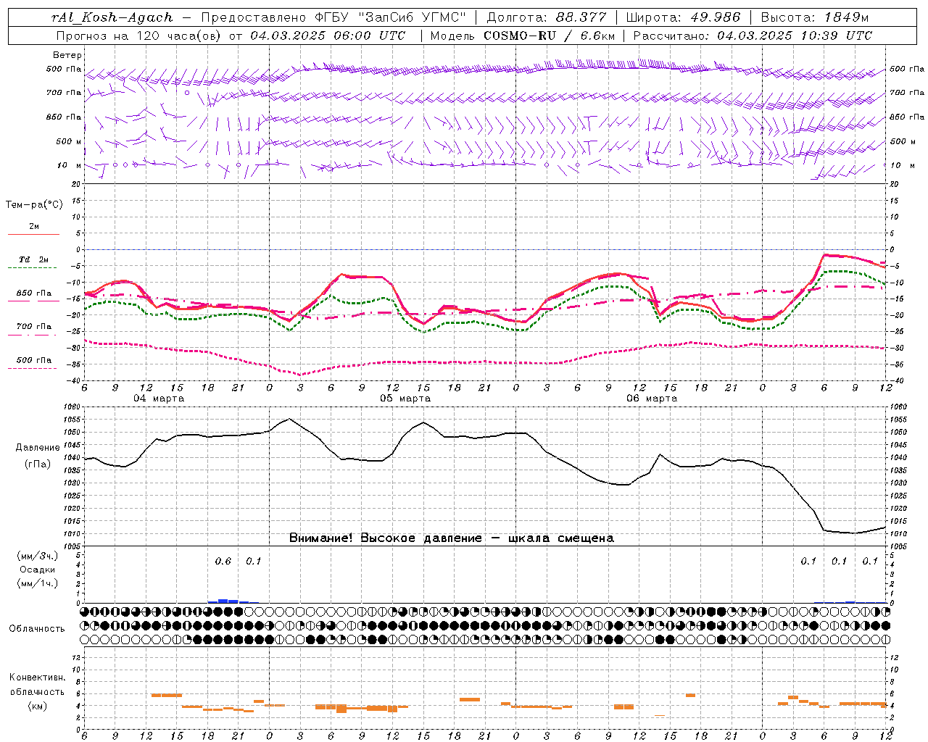Select the Широта: 49.986 value
This screenshot has height=742, width=928.
tap(683, 17)
